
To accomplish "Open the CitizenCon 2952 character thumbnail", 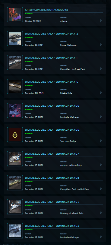I will (15, 15).
